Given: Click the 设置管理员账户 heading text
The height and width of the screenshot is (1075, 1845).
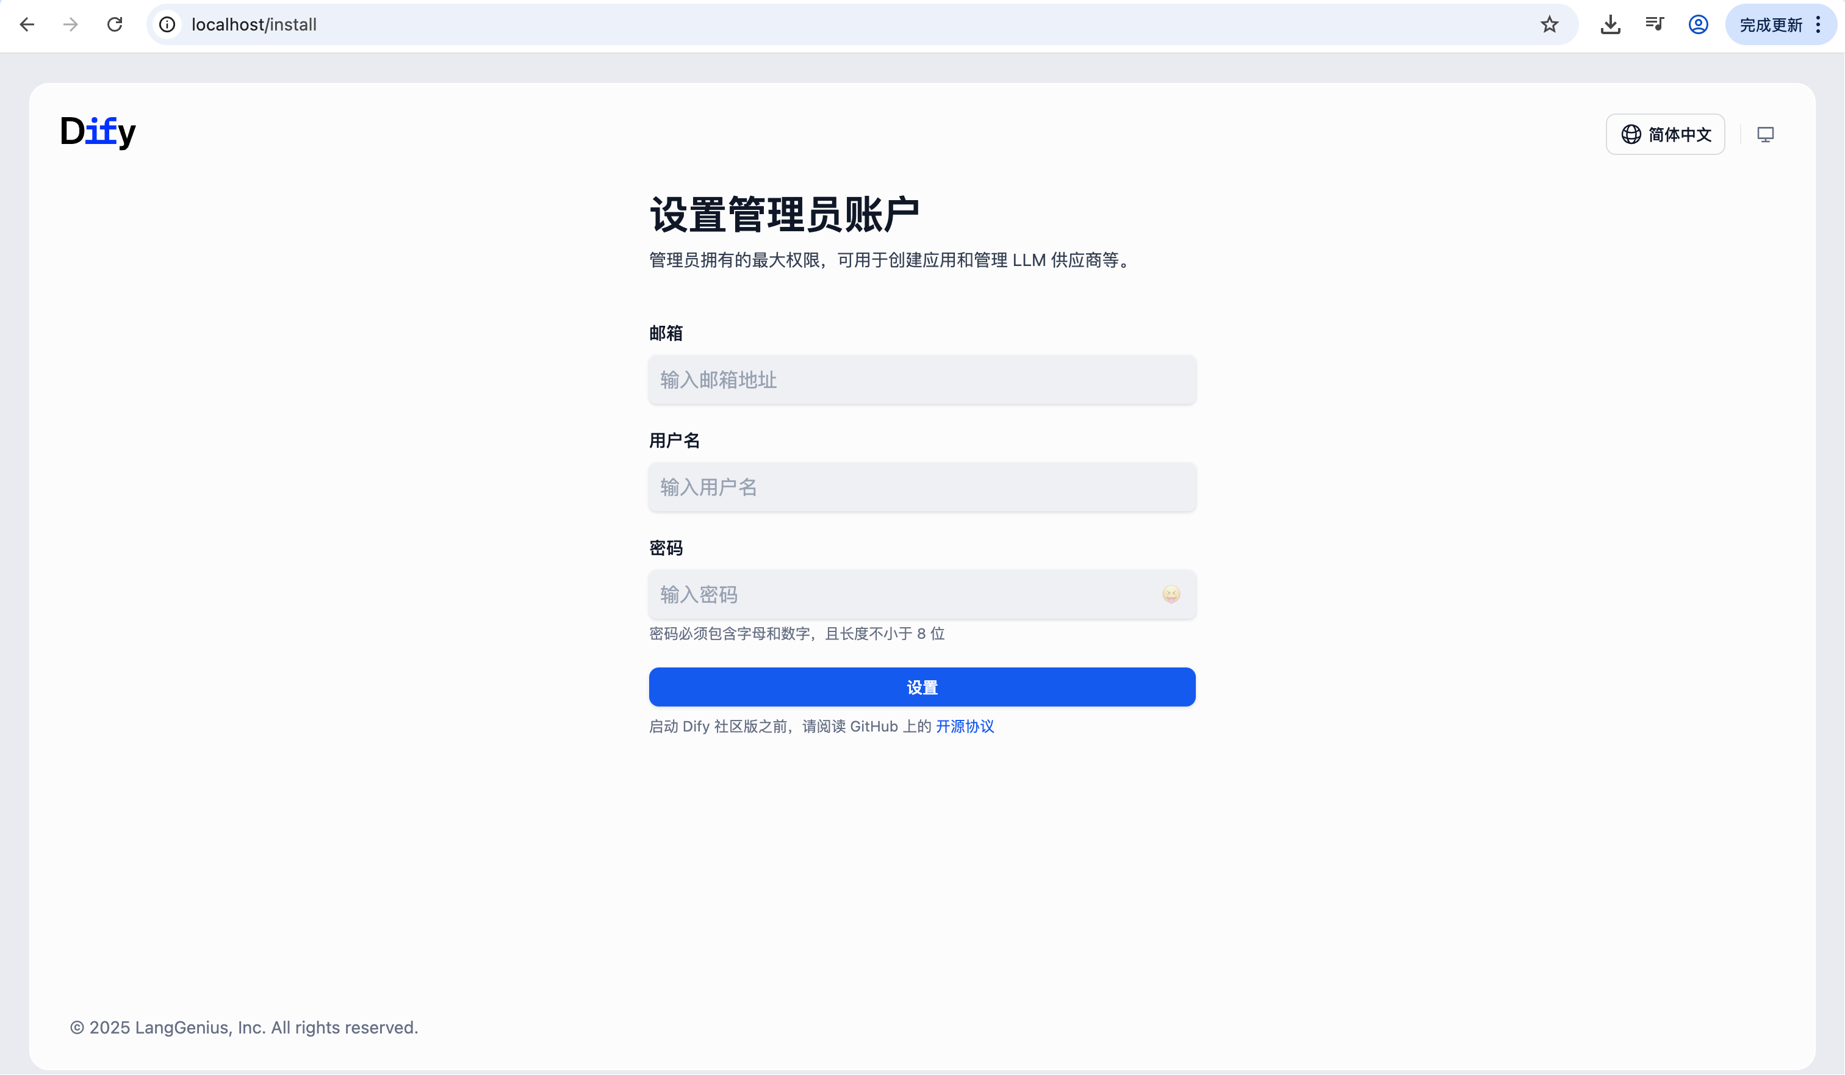Looking at the screenshot, I should [x=784, y=214].
